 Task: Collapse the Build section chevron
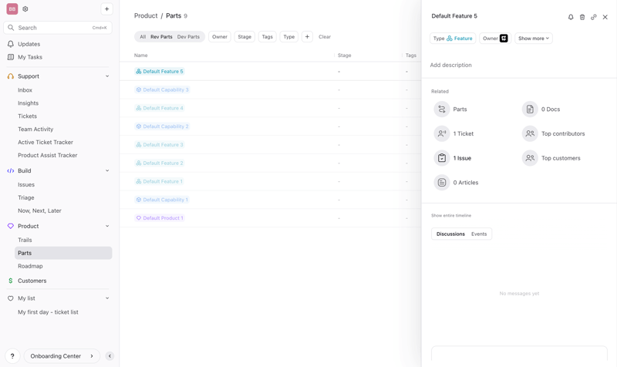point(107,170)
